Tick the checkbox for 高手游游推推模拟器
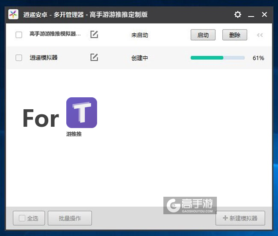This screenshot has width=278, height=236. (19, 35)
